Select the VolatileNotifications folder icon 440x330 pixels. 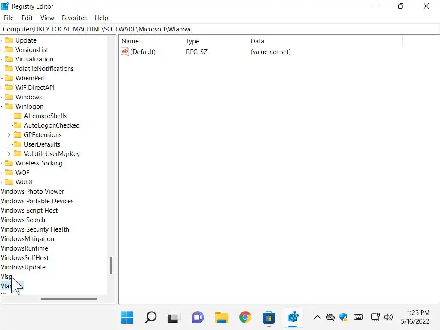(9, 68)
